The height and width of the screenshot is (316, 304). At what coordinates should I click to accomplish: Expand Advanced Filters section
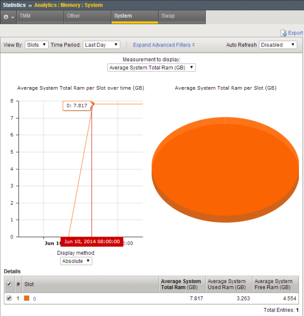(164, 45)
